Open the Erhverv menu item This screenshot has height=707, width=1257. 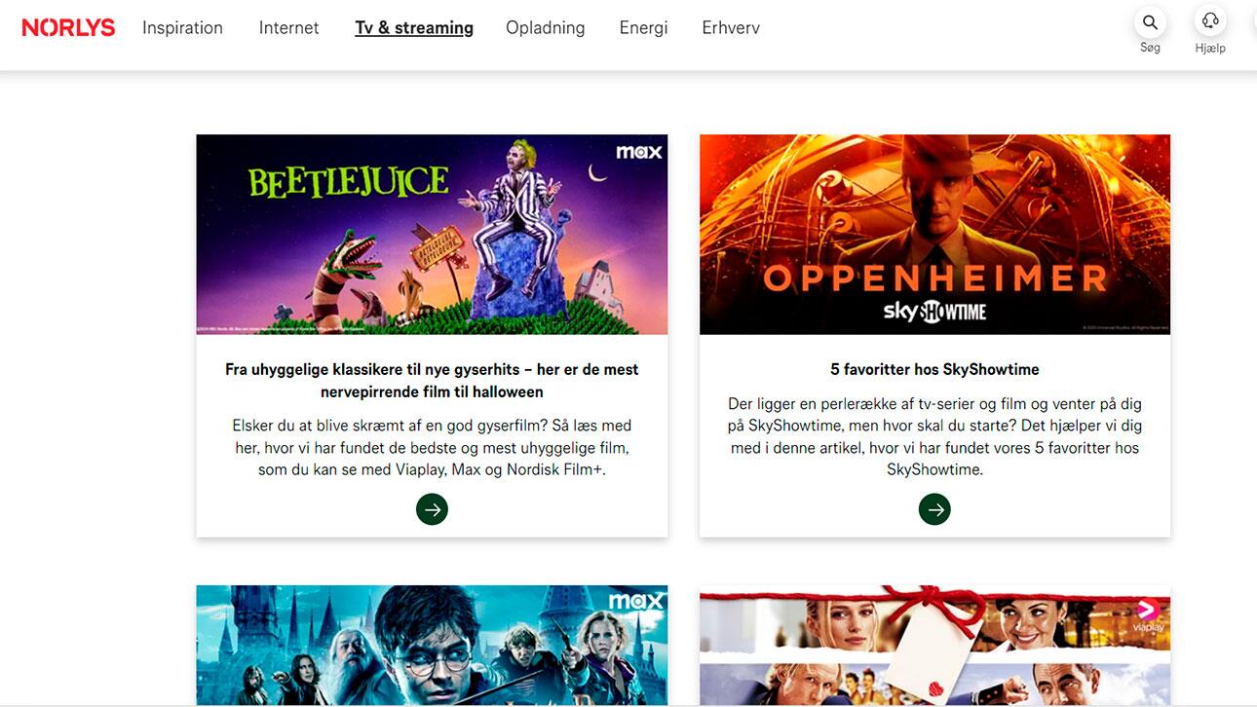731,27
